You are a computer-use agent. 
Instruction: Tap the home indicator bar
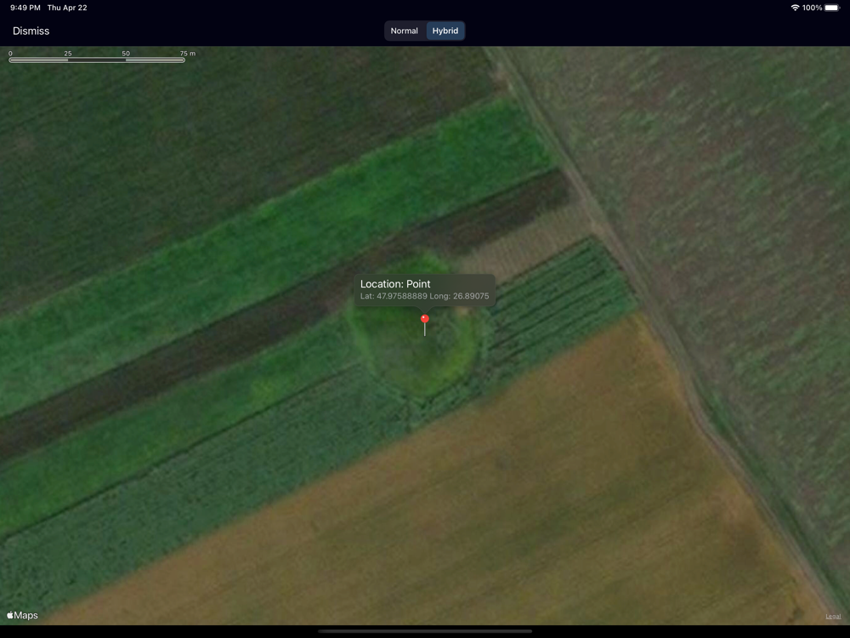tap(425, 631)
